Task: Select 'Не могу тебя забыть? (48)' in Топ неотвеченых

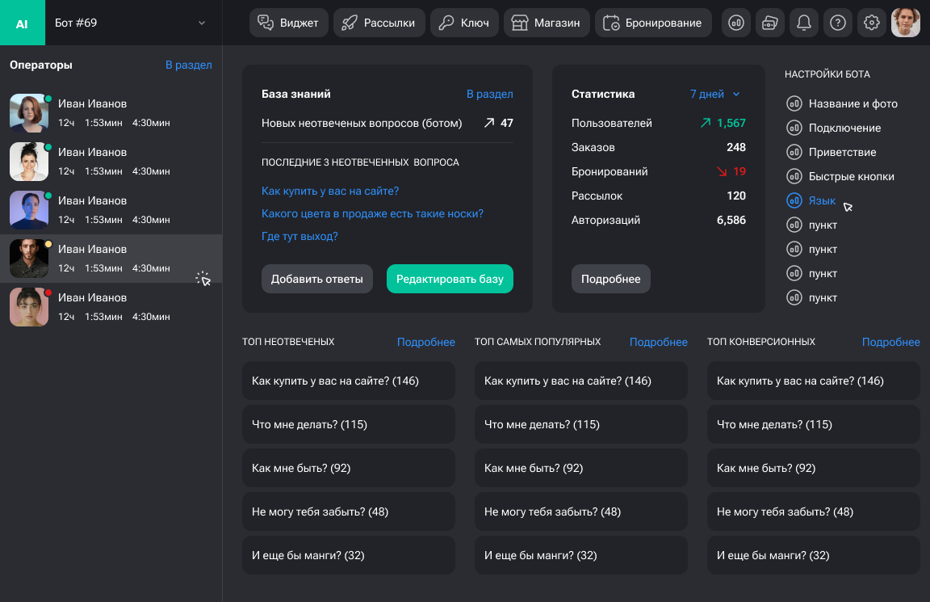Action: click(x=349, y=511)
